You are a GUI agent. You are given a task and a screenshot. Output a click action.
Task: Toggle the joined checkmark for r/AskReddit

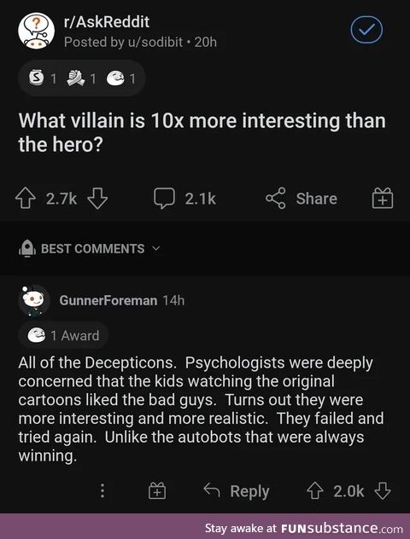pos(366,30)
